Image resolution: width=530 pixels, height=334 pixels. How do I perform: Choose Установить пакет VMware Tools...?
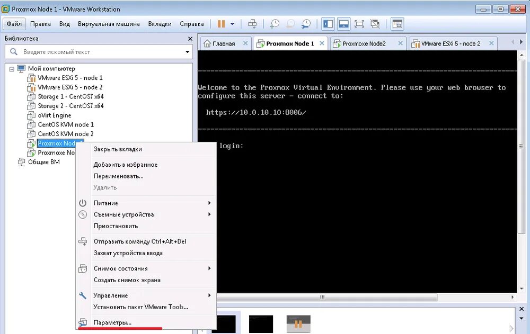point(146,307)
